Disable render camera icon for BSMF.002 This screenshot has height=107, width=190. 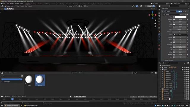point(188,75)
